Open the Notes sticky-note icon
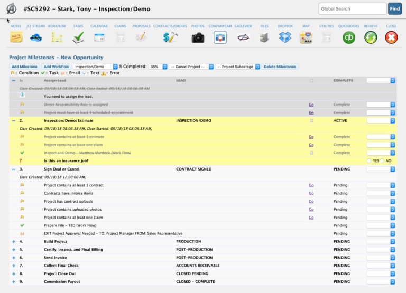Image resolution: width=406 pixels, height=293 pixels. 16,37
